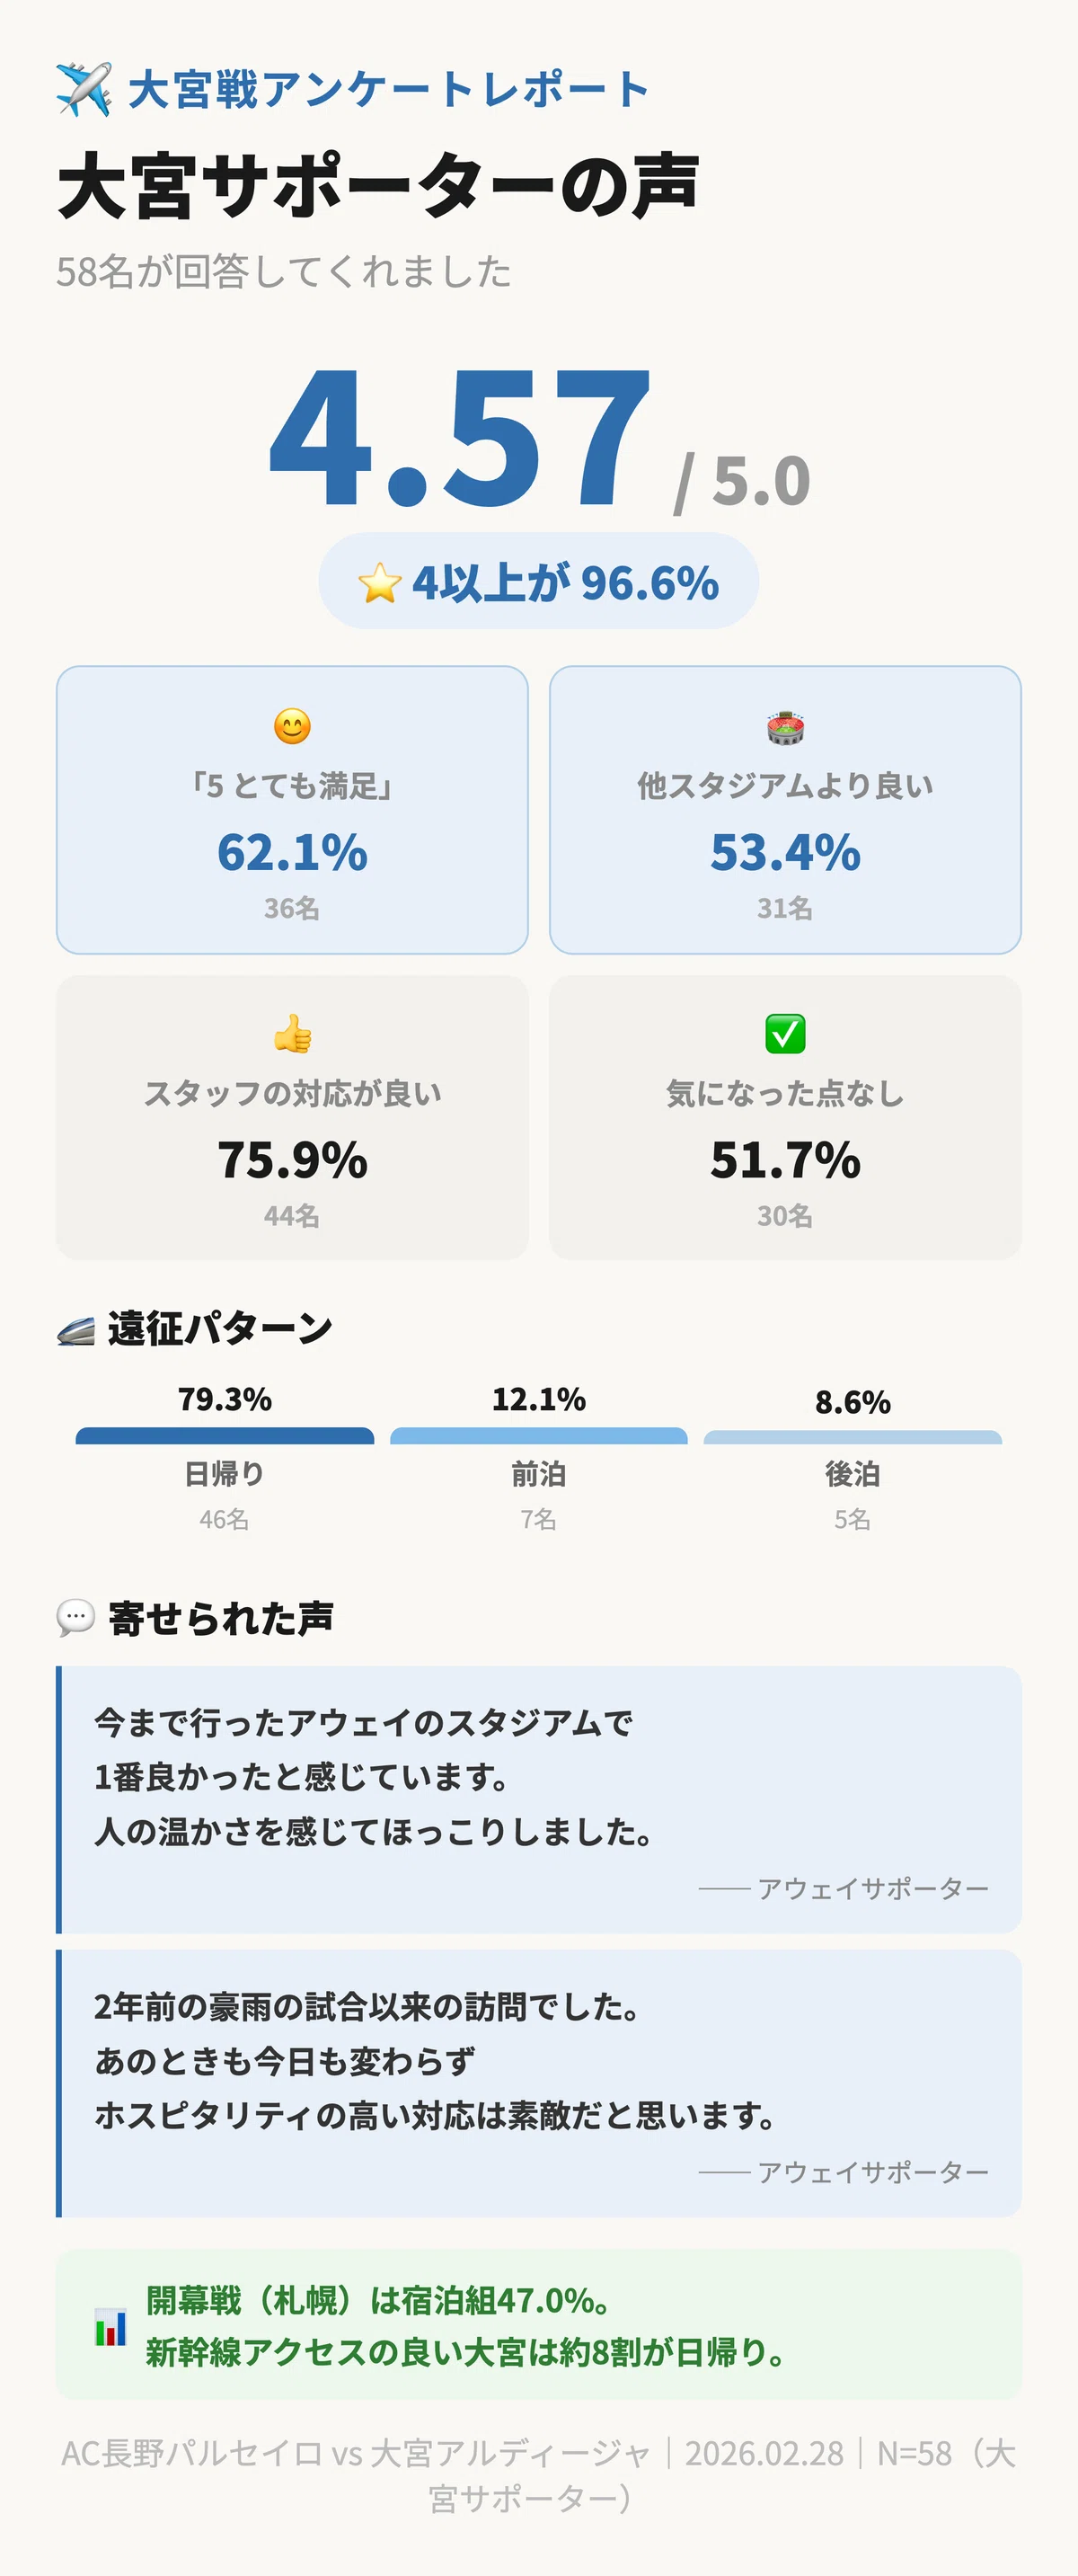Open the 62.1% とても満足 card
1078x2576 pixels.
coord(292,810)
